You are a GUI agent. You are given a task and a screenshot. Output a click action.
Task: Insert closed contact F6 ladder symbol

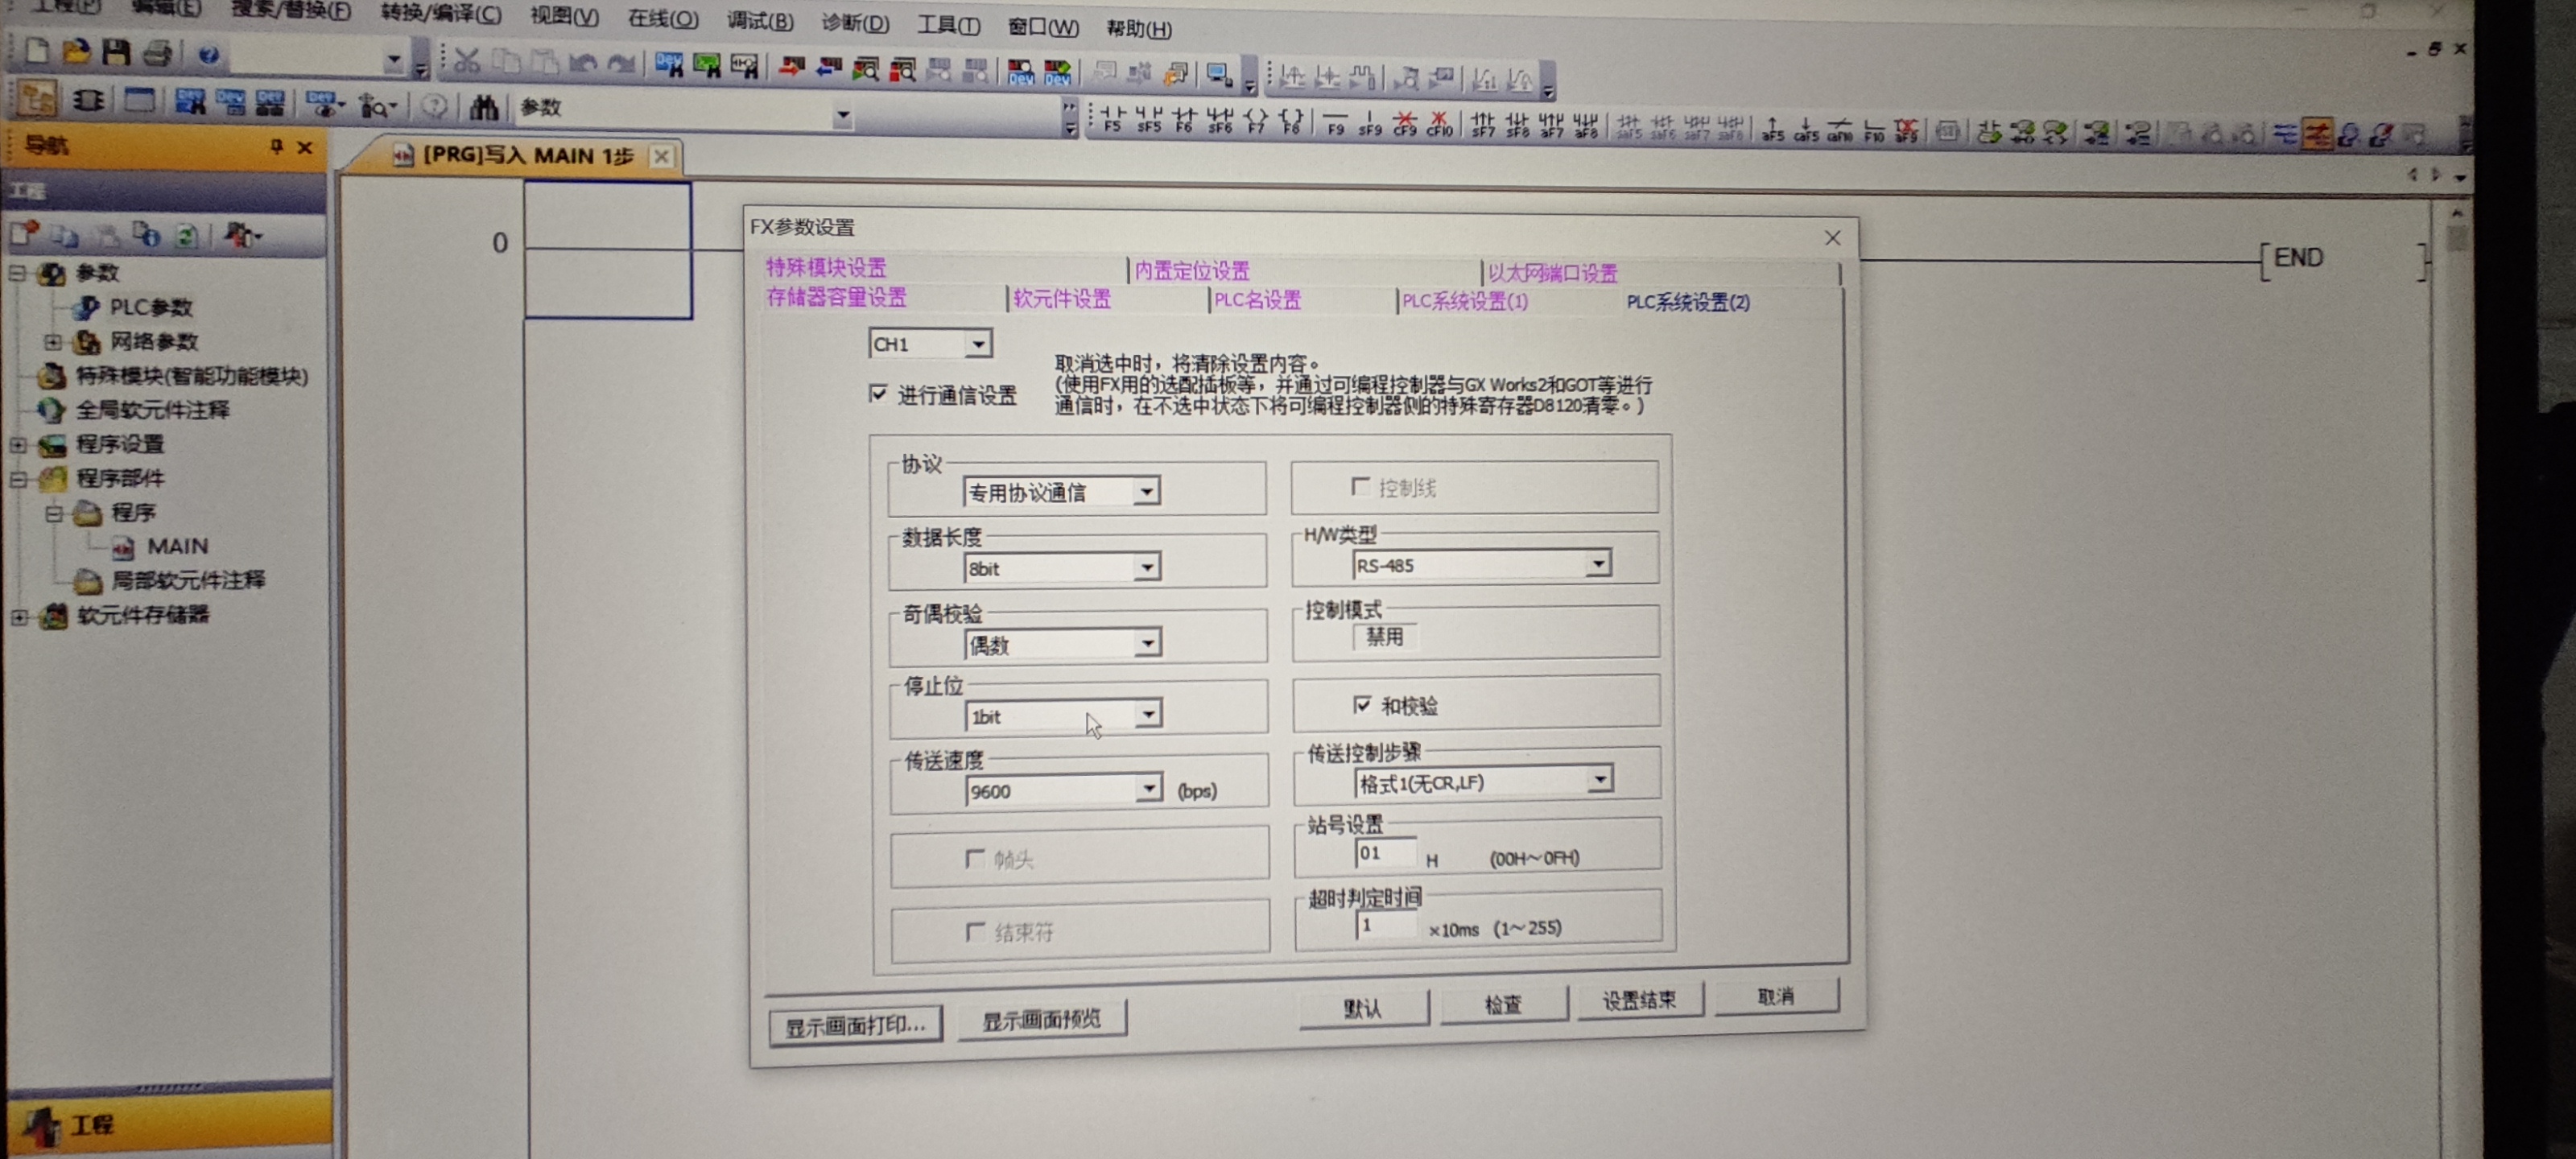coord(1184,121)
